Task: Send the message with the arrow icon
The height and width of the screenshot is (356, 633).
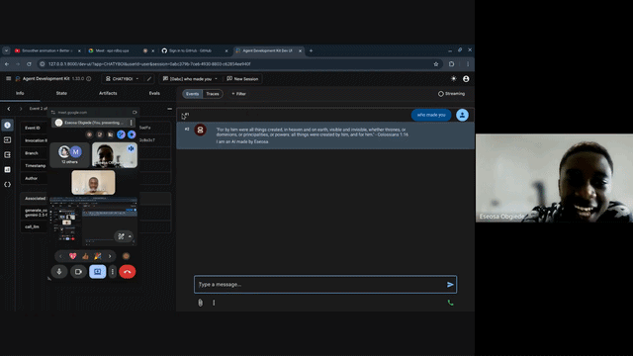Action: pyautogui.click(x=450, y=285)
